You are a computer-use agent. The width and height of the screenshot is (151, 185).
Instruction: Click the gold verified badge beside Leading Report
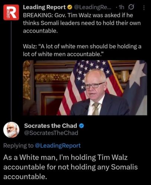70,8
